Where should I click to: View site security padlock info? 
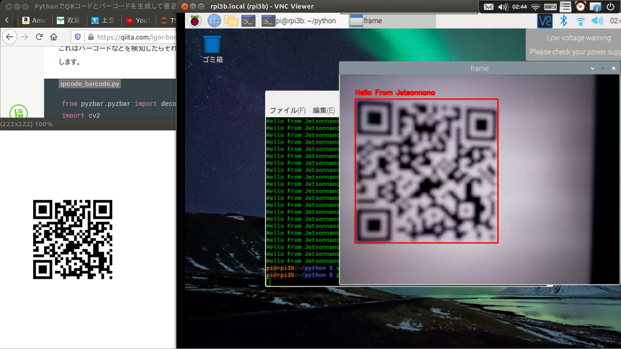point(91,37)
